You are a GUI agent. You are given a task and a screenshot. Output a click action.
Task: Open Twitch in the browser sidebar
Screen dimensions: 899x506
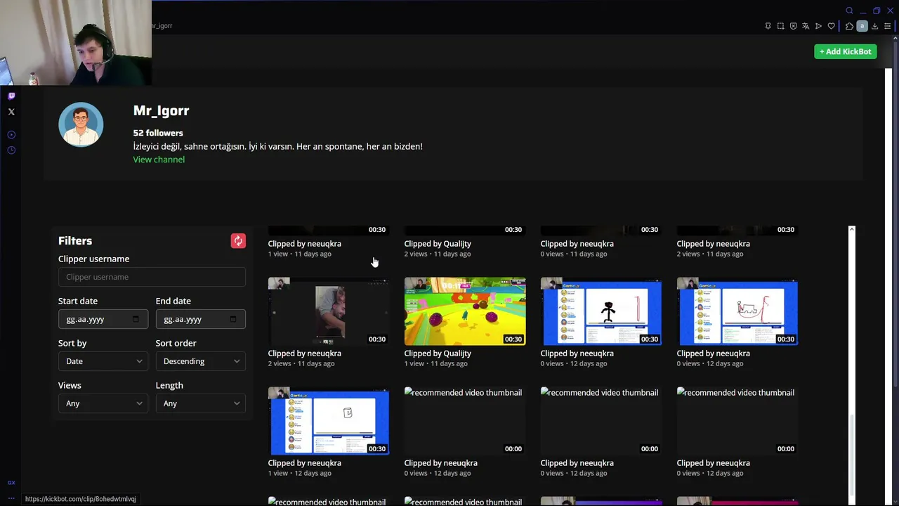point(11,96)
